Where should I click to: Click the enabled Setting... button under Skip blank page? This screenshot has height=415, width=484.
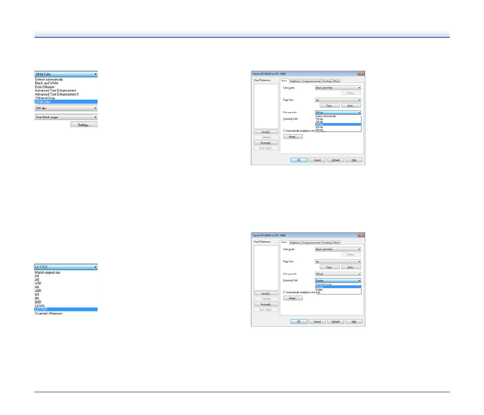point(84,125)
